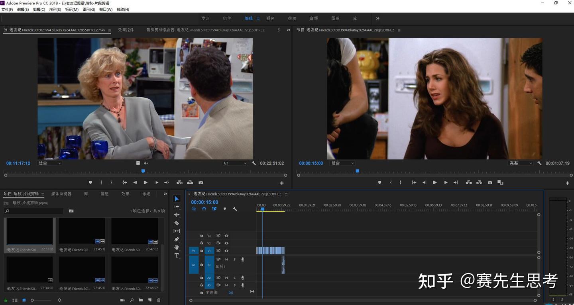Screen dimensions: 574x305
Task: Switch Project panel to list view
Action: 15,300
